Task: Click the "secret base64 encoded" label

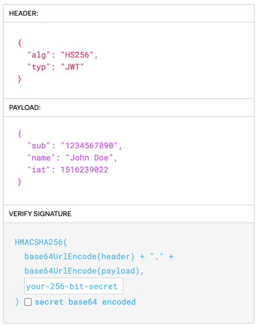Action: [85, 302]
